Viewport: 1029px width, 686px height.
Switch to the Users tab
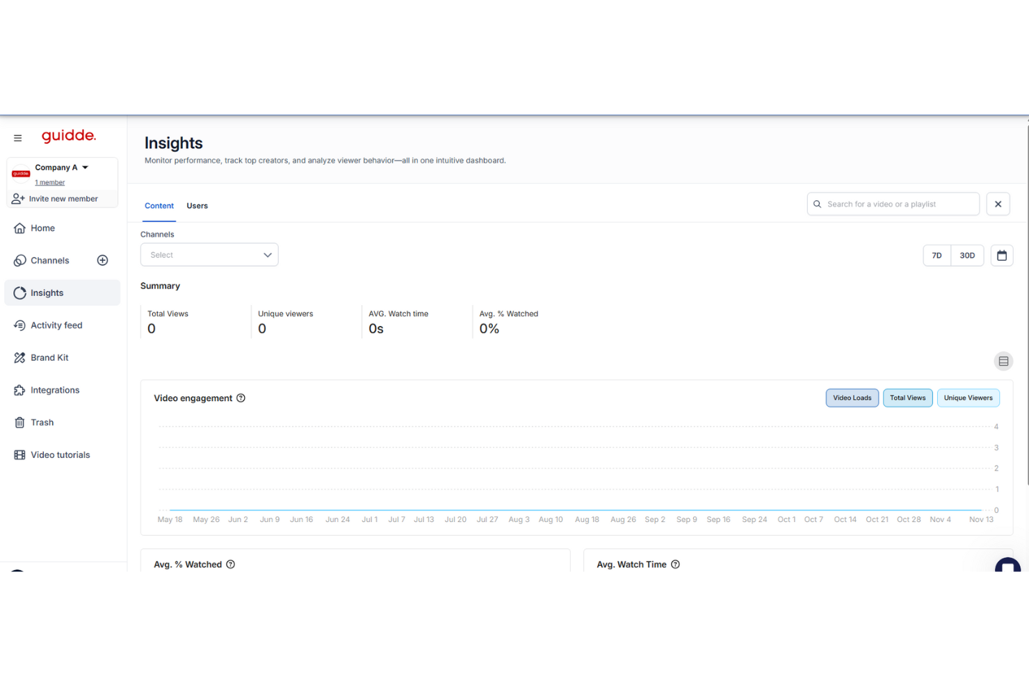click(197, 206)
